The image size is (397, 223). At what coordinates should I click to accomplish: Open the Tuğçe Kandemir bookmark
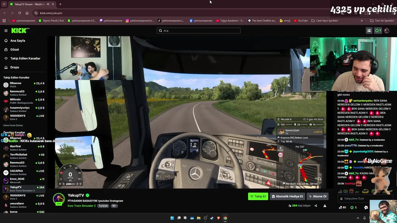[x=230, y=21]
